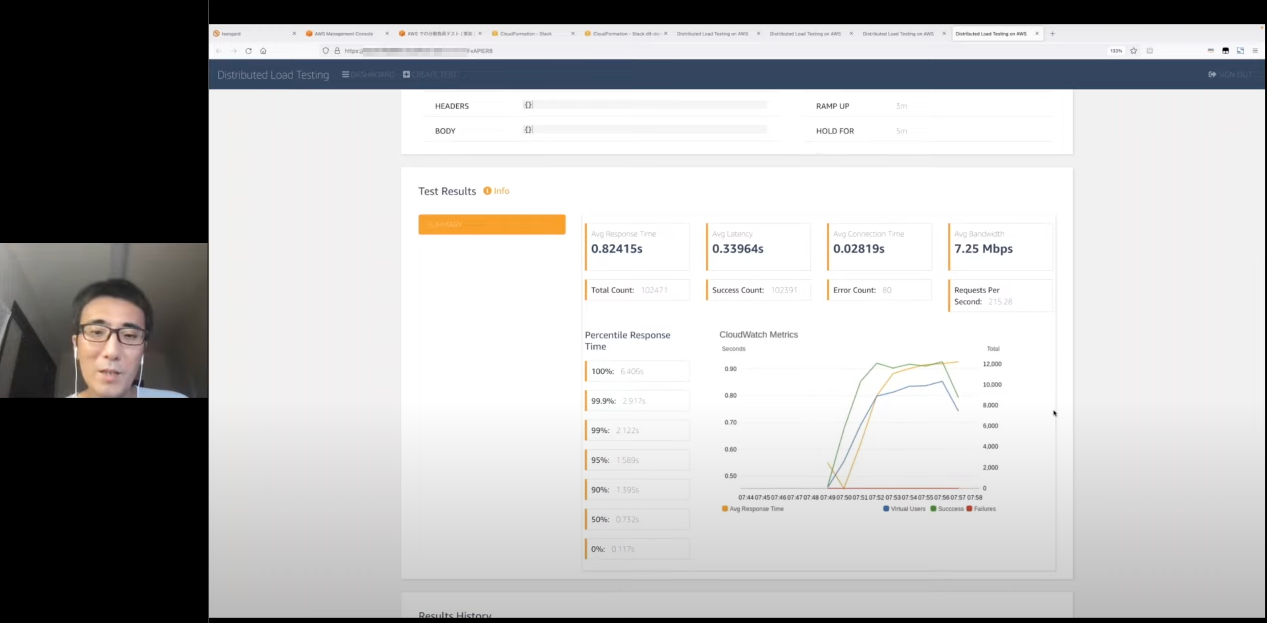Switch to the AWS Management Console tab
This screenshot has width=1267, height=623.
[x=343, y=34]
